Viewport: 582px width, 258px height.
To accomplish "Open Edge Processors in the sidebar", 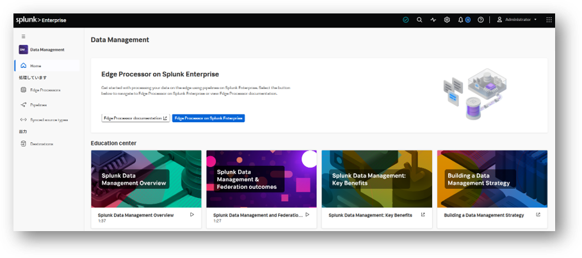I will click(x=47, y=90).
